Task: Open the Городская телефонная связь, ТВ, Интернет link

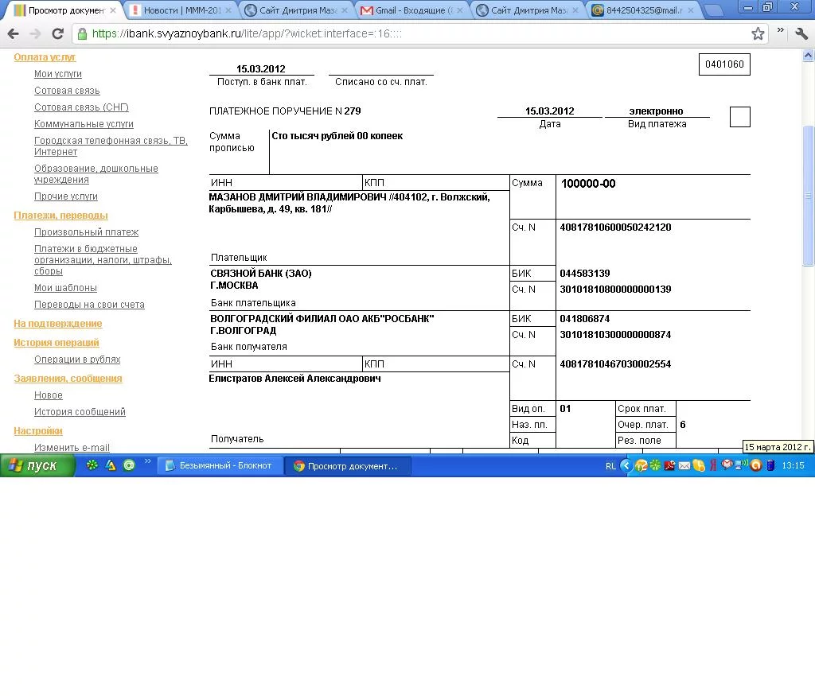Action: [x=111, y=146]
